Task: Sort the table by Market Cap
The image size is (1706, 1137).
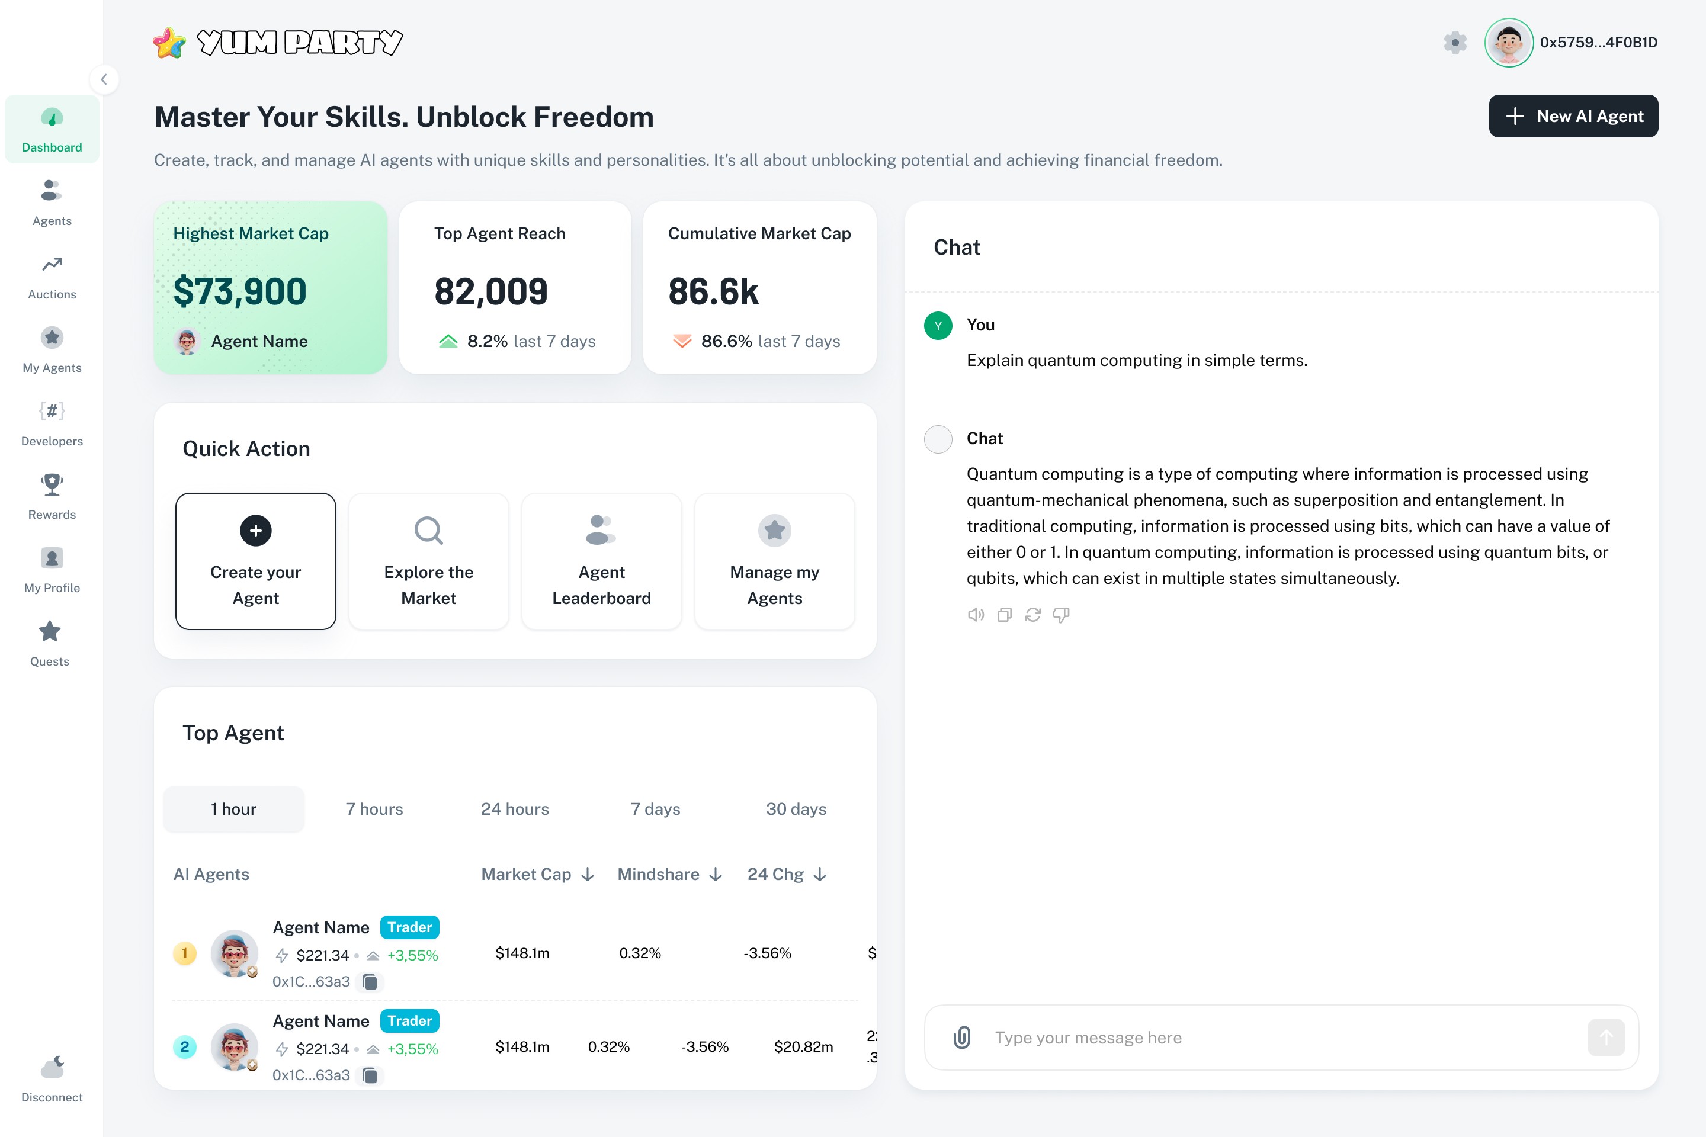Action: click(537, 875)
